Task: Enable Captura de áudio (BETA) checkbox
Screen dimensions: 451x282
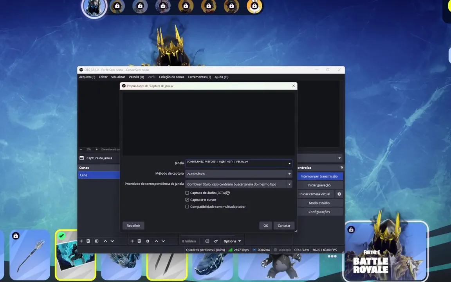Action: (x=187, y=193)
